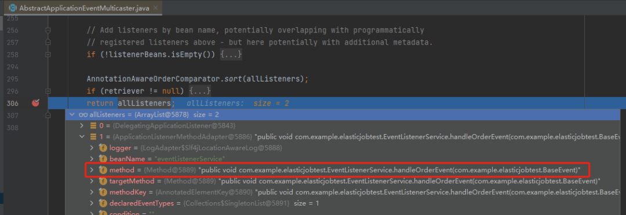The width and height of the screenshot is (626, 215).
Task: Select the targetMethod row
Action: pos(345,181)
